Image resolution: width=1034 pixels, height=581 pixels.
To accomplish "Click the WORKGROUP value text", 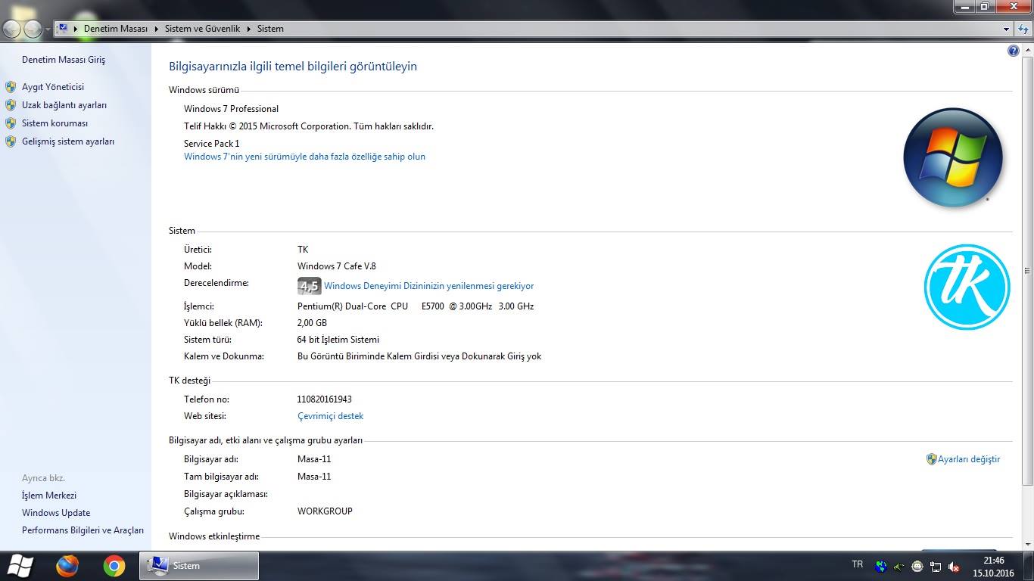I will [325, 511].
